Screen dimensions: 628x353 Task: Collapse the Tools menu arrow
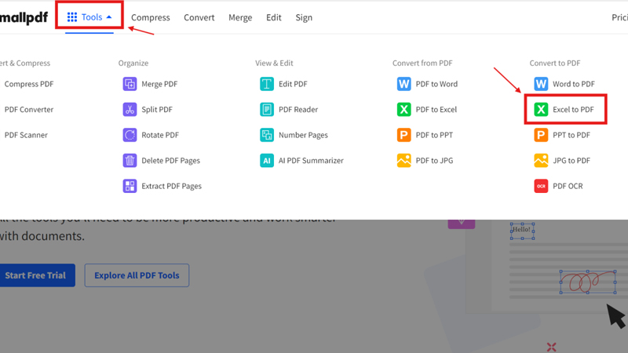click(109, 17)
